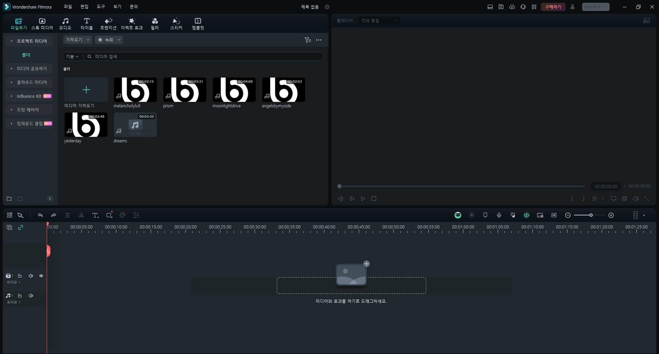Open the 보기 menu
The height and width of the screenshot is (354, 659).
[x=117, y=7]
